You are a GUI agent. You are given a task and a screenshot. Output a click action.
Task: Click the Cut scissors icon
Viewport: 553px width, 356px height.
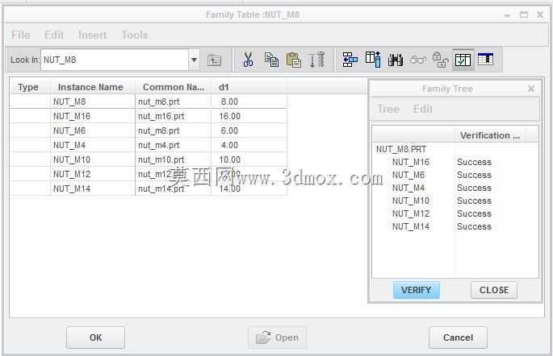coord(249,60)
